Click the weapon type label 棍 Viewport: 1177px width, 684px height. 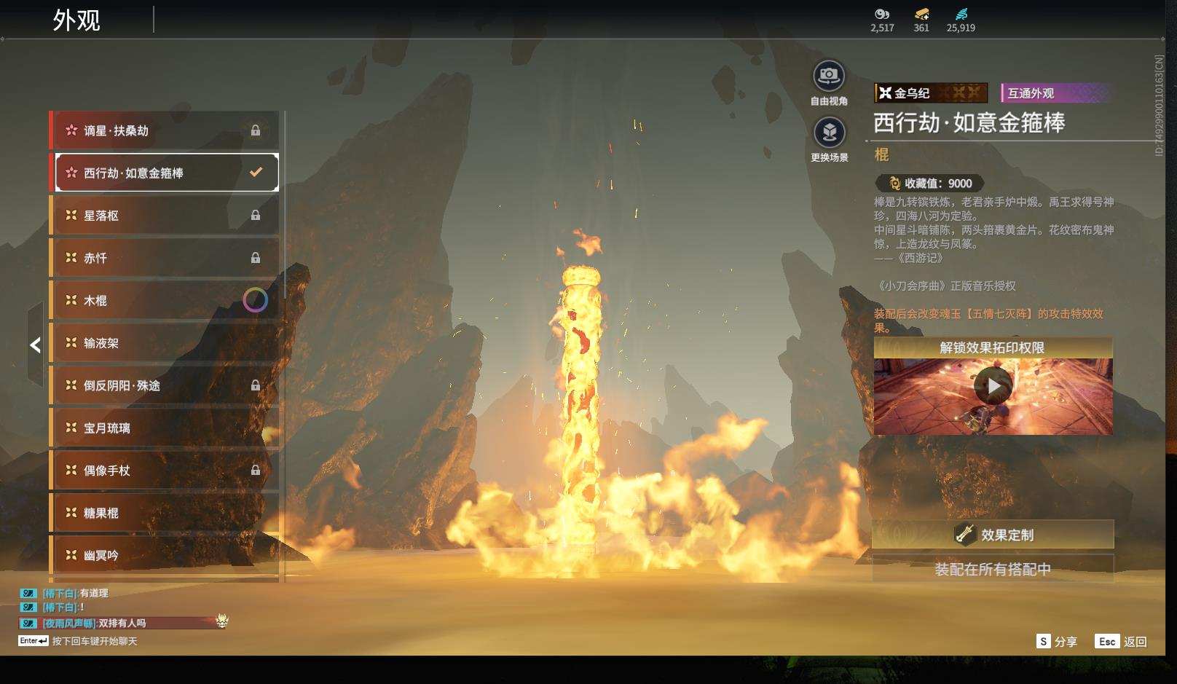[x=881, y=154]
